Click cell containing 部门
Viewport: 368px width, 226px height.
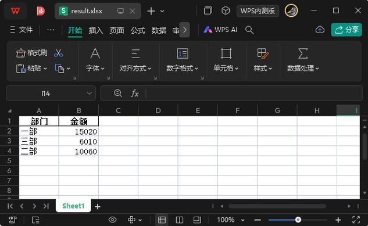coord(39,121)
